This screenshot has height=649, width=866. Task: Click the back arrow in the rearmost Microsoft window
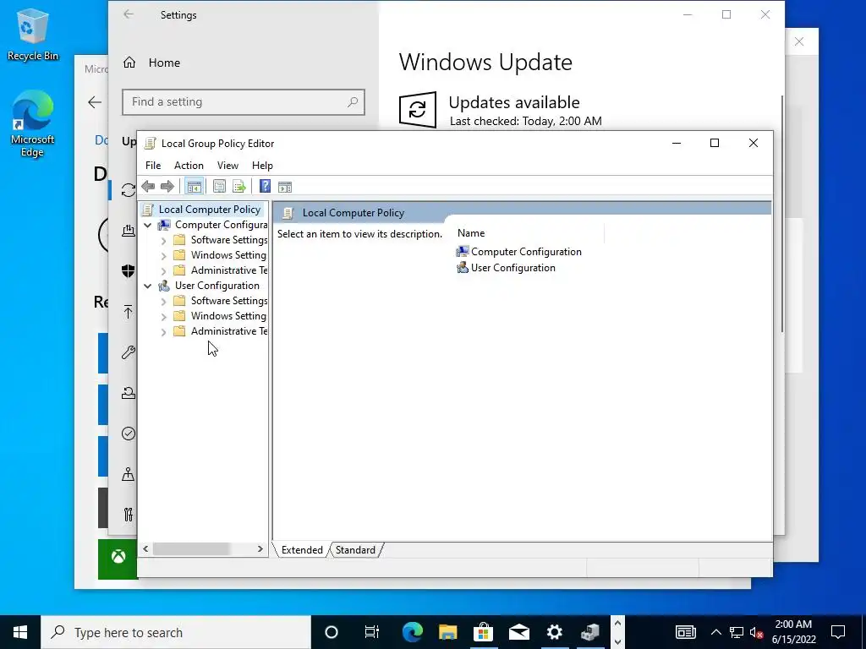(x=95, y=102)
